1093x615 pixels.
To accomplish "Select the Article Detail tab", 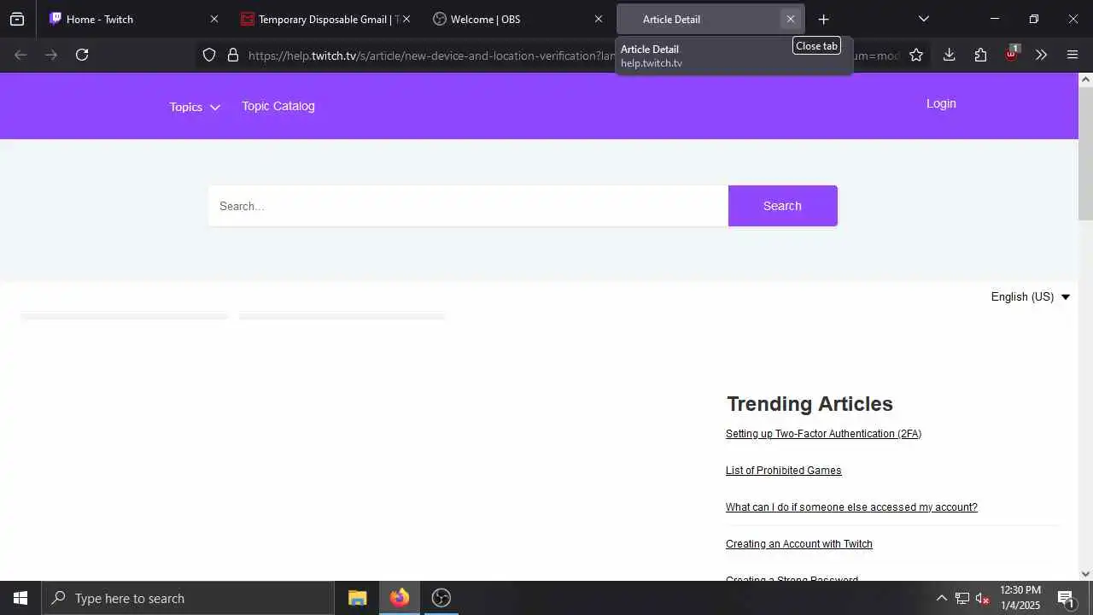I will point(700,19).
